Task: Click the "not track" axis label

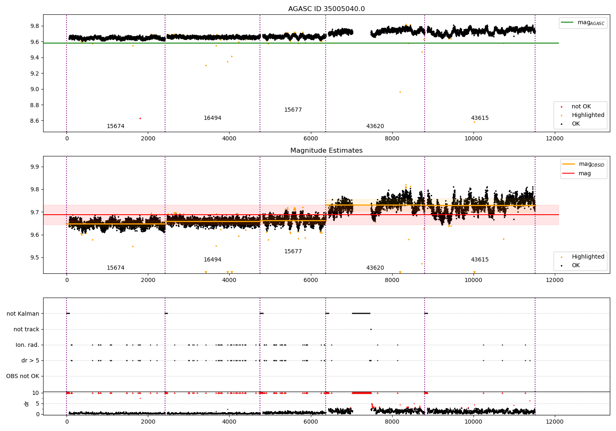Action: (26, 330)
